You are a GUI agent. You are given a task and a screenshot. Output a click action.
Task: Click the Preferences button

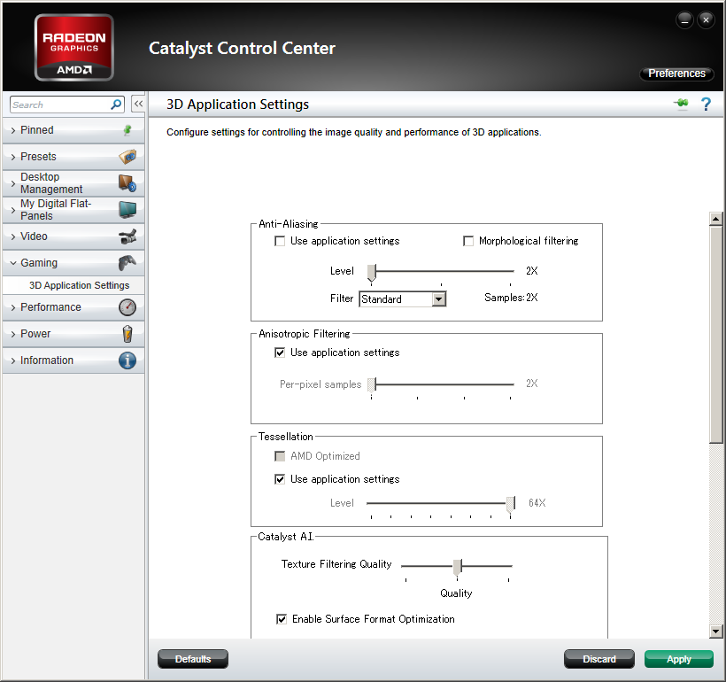point(676,74)
